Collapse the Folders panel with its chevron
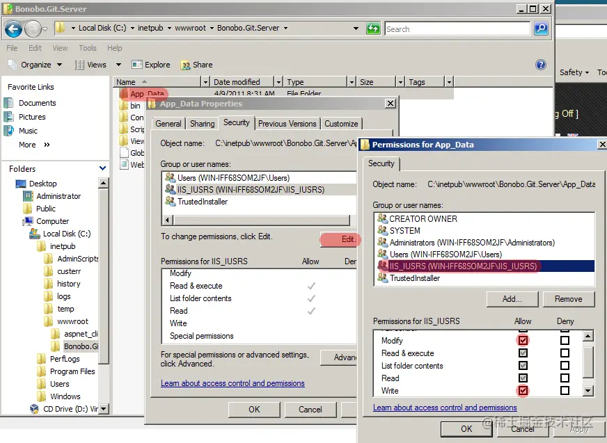607x443 pixels. pyautogui.click(x=102, y=169)
